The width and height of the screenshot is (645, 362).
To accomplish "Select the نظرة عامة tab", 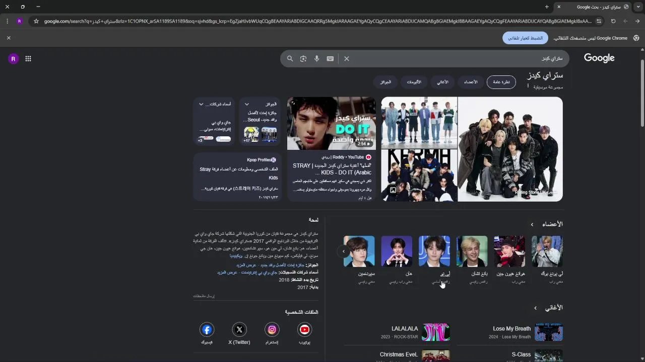I will click(x=501, y=82).
